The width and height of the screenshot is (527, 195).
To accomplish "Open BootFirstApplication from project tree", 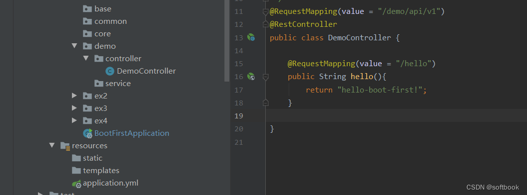I will (x=132, y=133).
